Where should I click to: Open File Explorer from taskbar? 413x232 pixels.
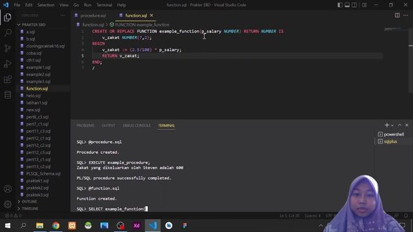click(x=39, y=226)
